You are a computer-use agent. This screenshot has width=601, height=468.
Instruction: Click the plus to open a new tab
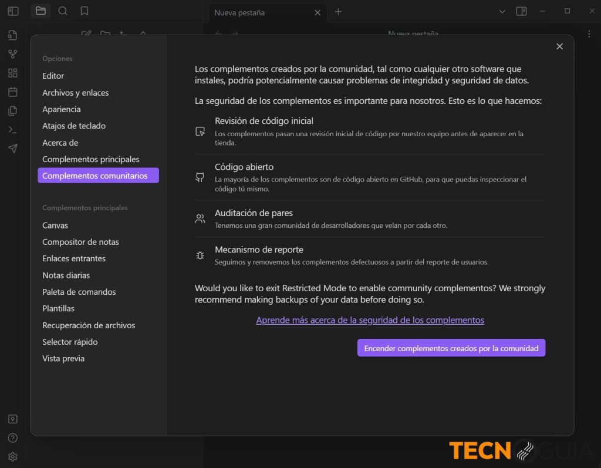point(338,11)
